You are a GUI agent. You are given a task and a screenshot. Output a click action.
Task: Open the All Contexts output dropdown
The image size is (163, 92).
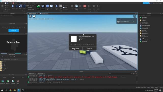pyautogui.click(x=41, y=74)
